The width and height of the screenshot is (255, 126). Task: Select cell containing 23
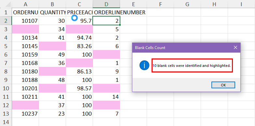click(x=52, y=114)
